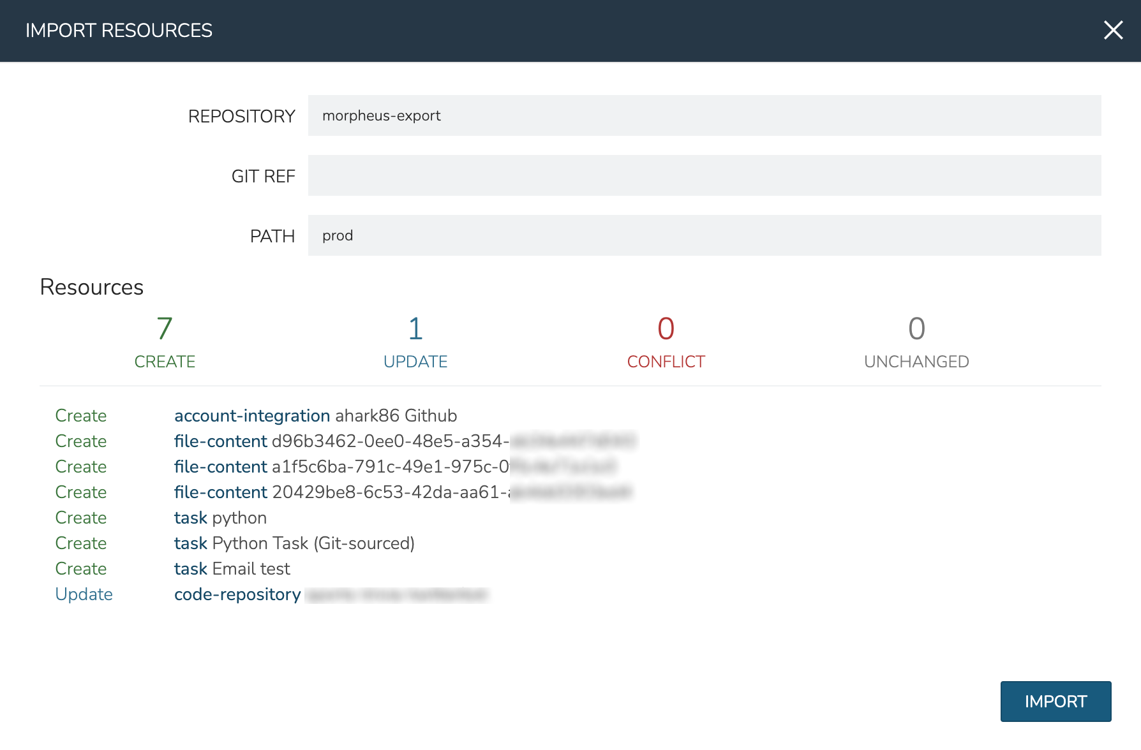1141x750 pixels.
Task: Click into the Git Ref field
Action: (x=704, y=175)
